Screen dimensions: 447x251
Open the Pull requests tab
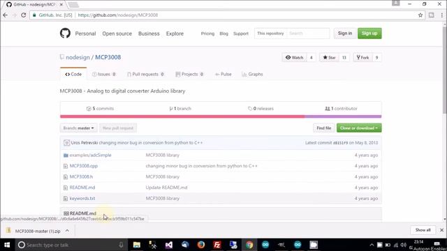[x=145, y=75]
